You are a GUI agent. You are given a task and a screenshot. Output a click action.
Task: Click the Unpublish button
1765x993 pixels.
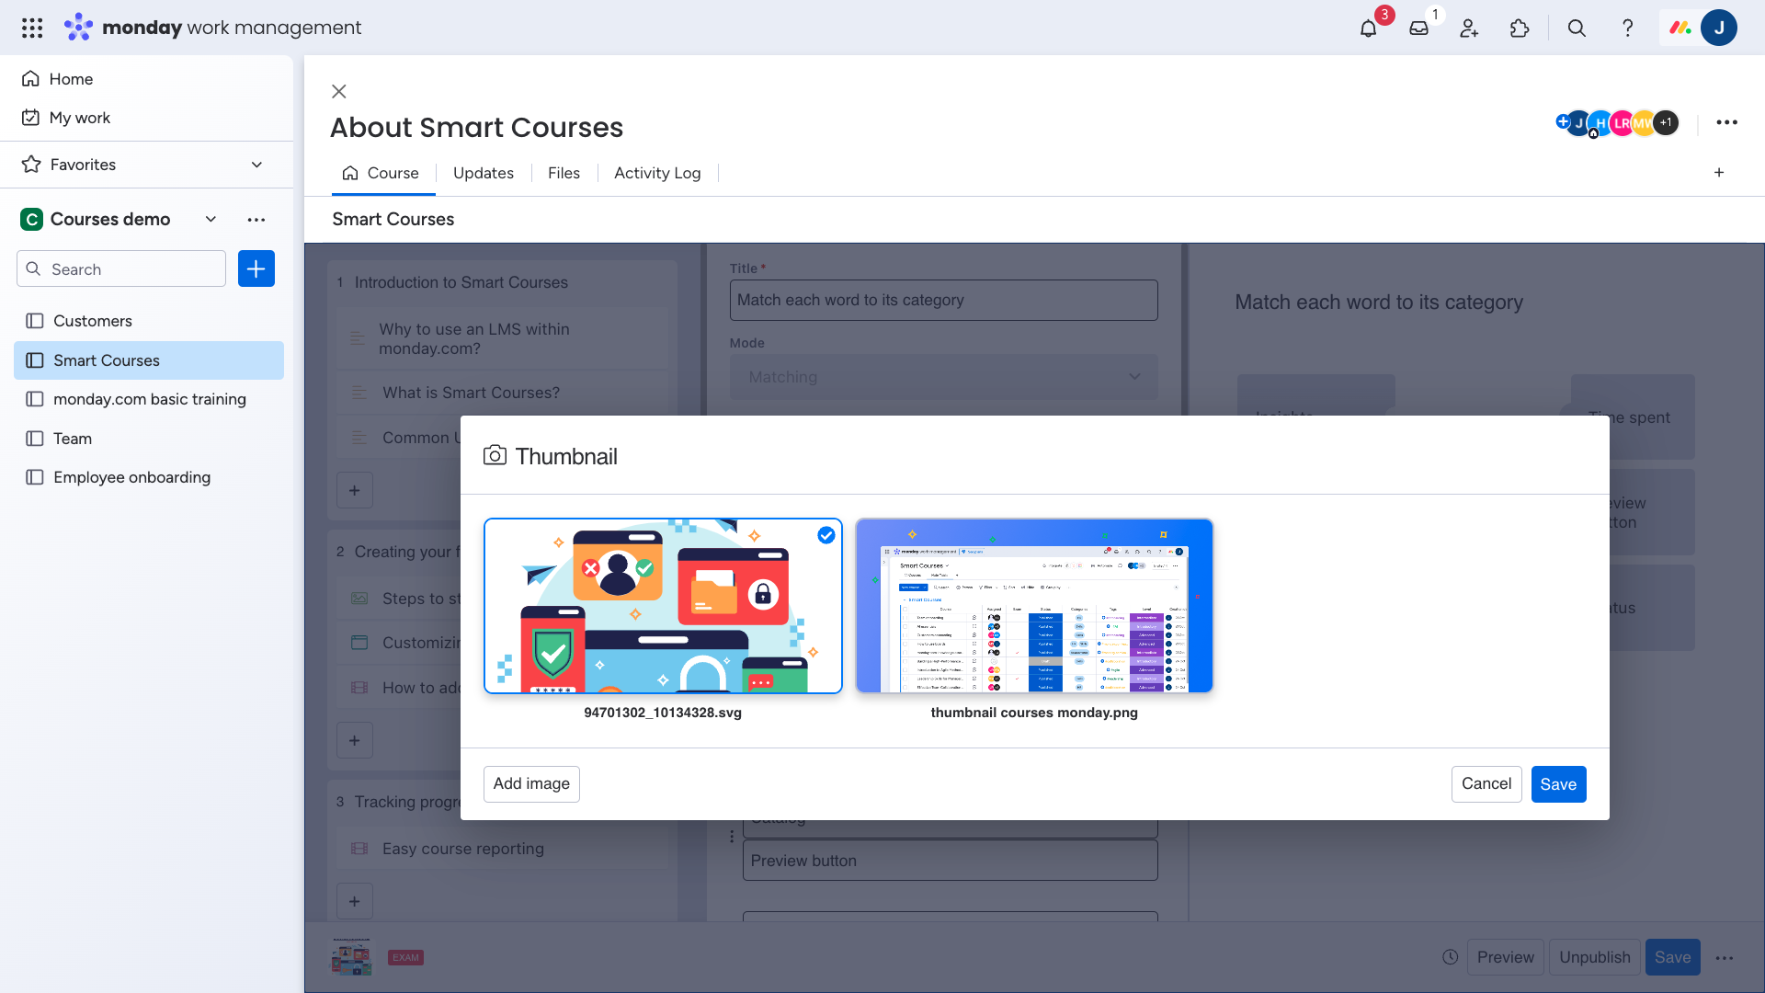pos(1594,957)
